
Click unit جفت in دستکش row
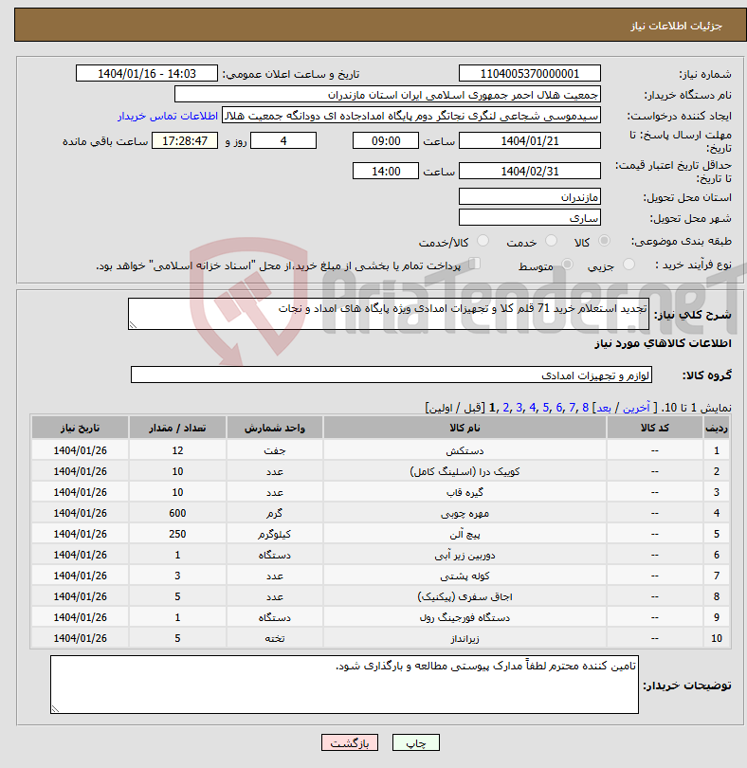tap(275, 450)
